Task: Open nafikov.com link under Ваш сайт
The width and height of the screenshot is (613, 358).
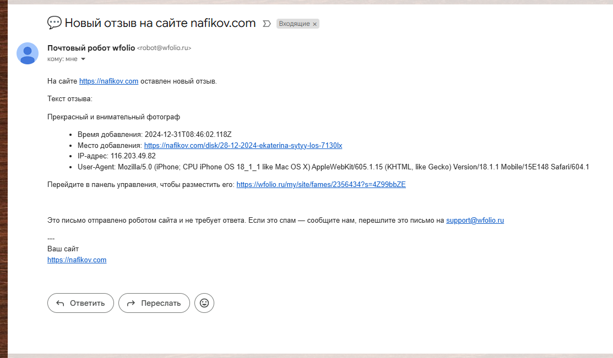Action: click(77, 260)
